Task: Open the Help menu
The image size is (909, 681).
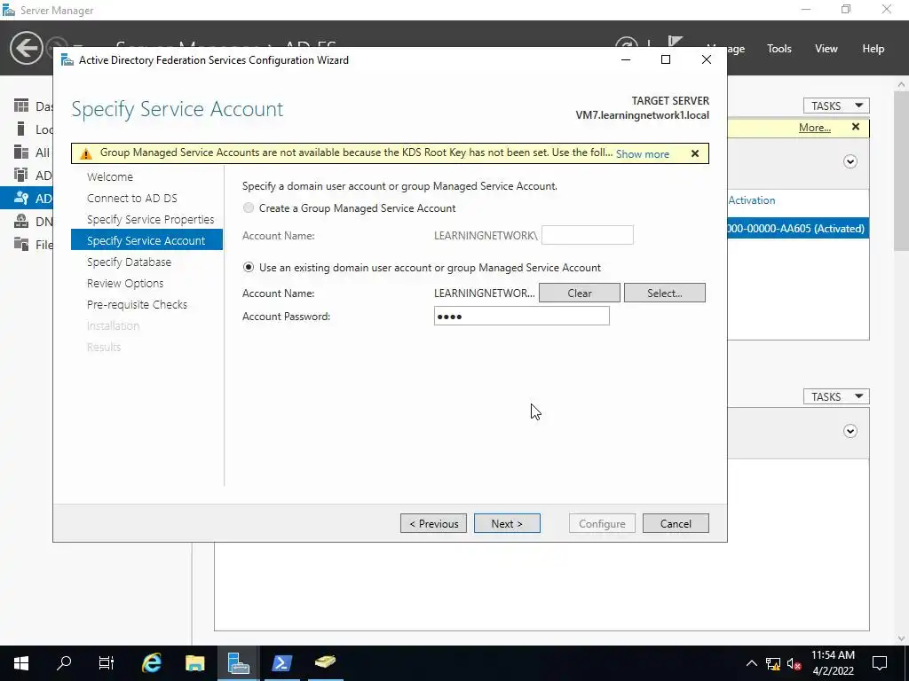Action: (873, 49)
